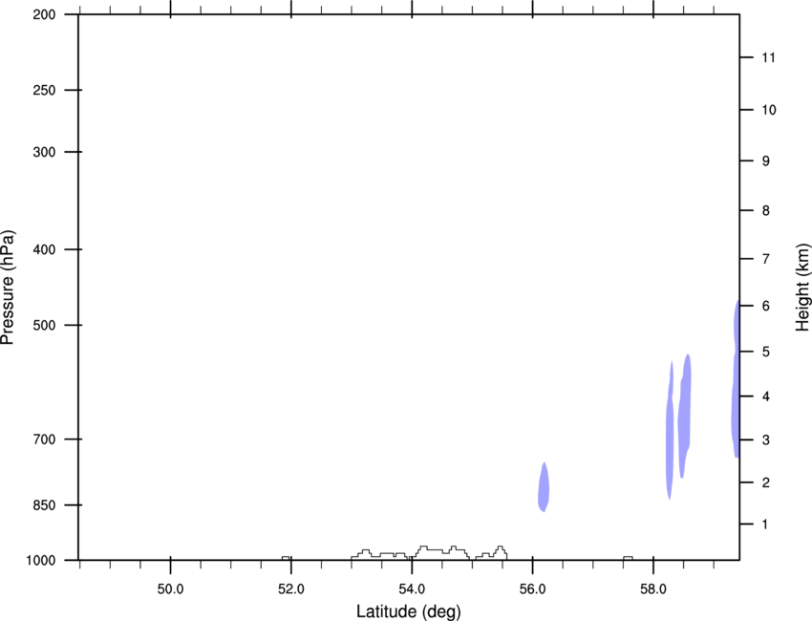The height and width of the screenshot is (621, 812).
Task: Click height tick label 11
Action: tap(769, 57)
